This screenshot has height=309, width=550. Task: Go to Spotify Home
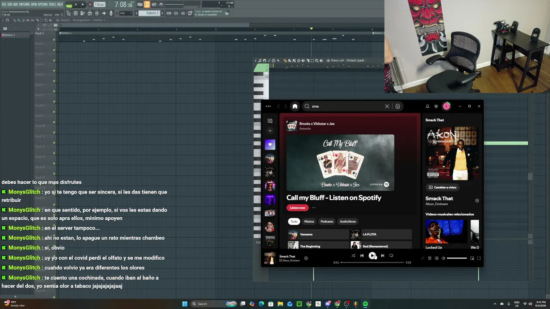[x=295, y=106]
